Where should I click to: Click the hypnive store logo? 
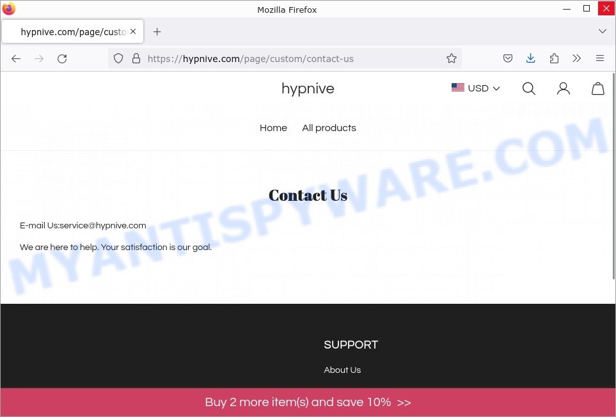coord(308,89)
